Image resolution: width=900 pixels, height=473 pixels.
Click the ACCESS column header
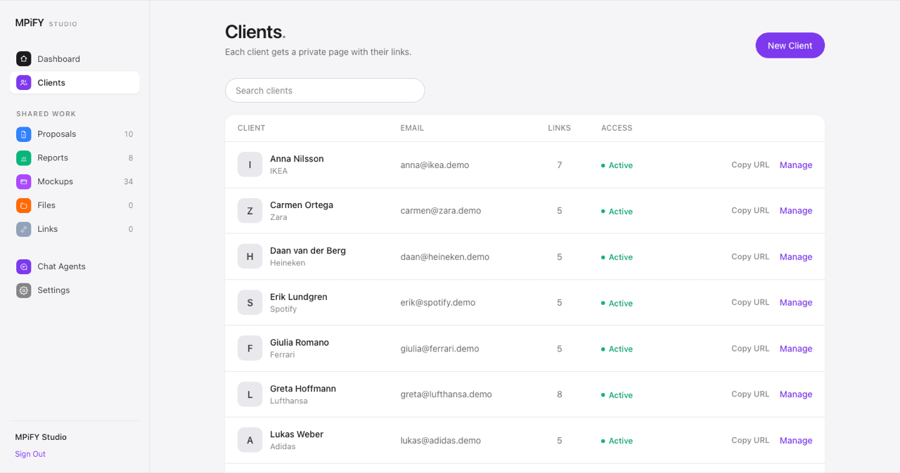click(617, 128)
